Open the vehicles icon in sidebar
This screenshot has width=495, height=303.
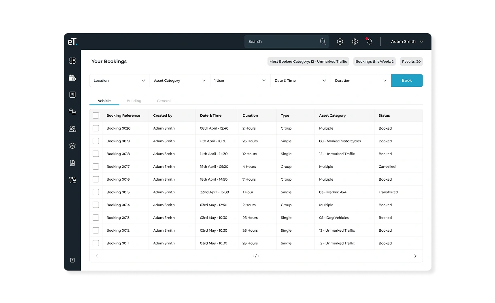point(72,112)
